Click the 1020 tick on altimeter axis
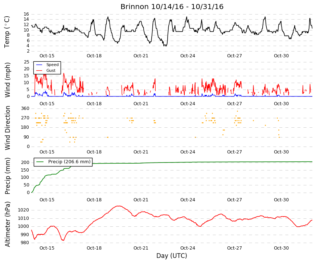316x263 pixels. [x=24, y=210]
